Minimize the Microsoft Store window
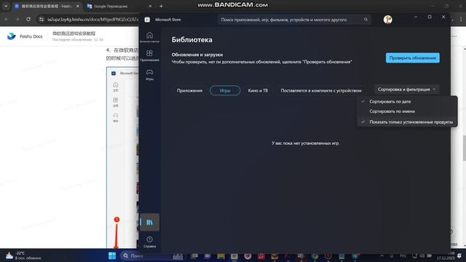The width and height of the screenshot is (466, 262). tap(416, 17)
